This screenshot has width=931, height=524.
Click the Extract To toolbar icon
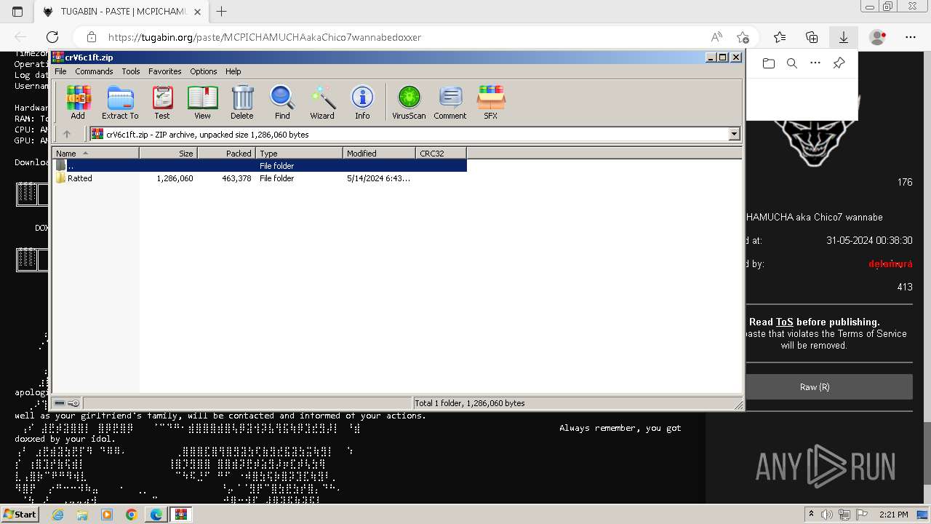coord(120,103)
